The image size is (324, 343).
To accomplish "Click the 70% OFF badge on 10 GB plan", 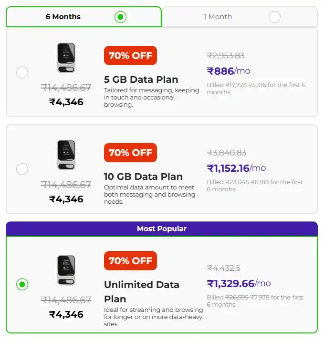I will point(130,153).
